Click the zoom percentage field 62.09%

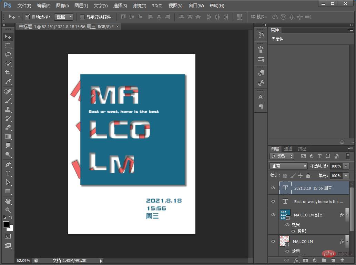(23, 261)
